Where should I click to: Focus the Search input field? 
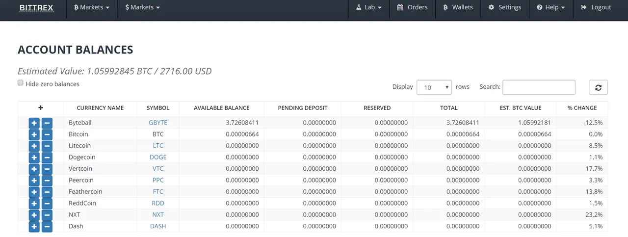[539, 87]
